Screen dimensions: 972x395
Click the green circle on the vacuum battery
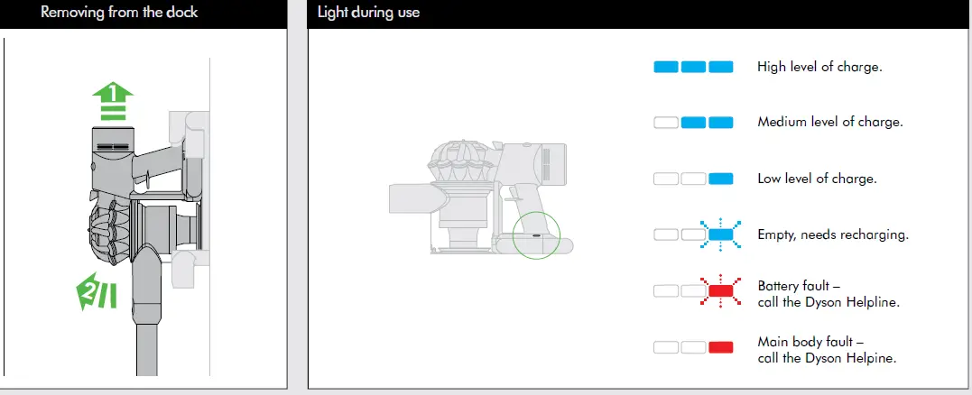[536, 237]
